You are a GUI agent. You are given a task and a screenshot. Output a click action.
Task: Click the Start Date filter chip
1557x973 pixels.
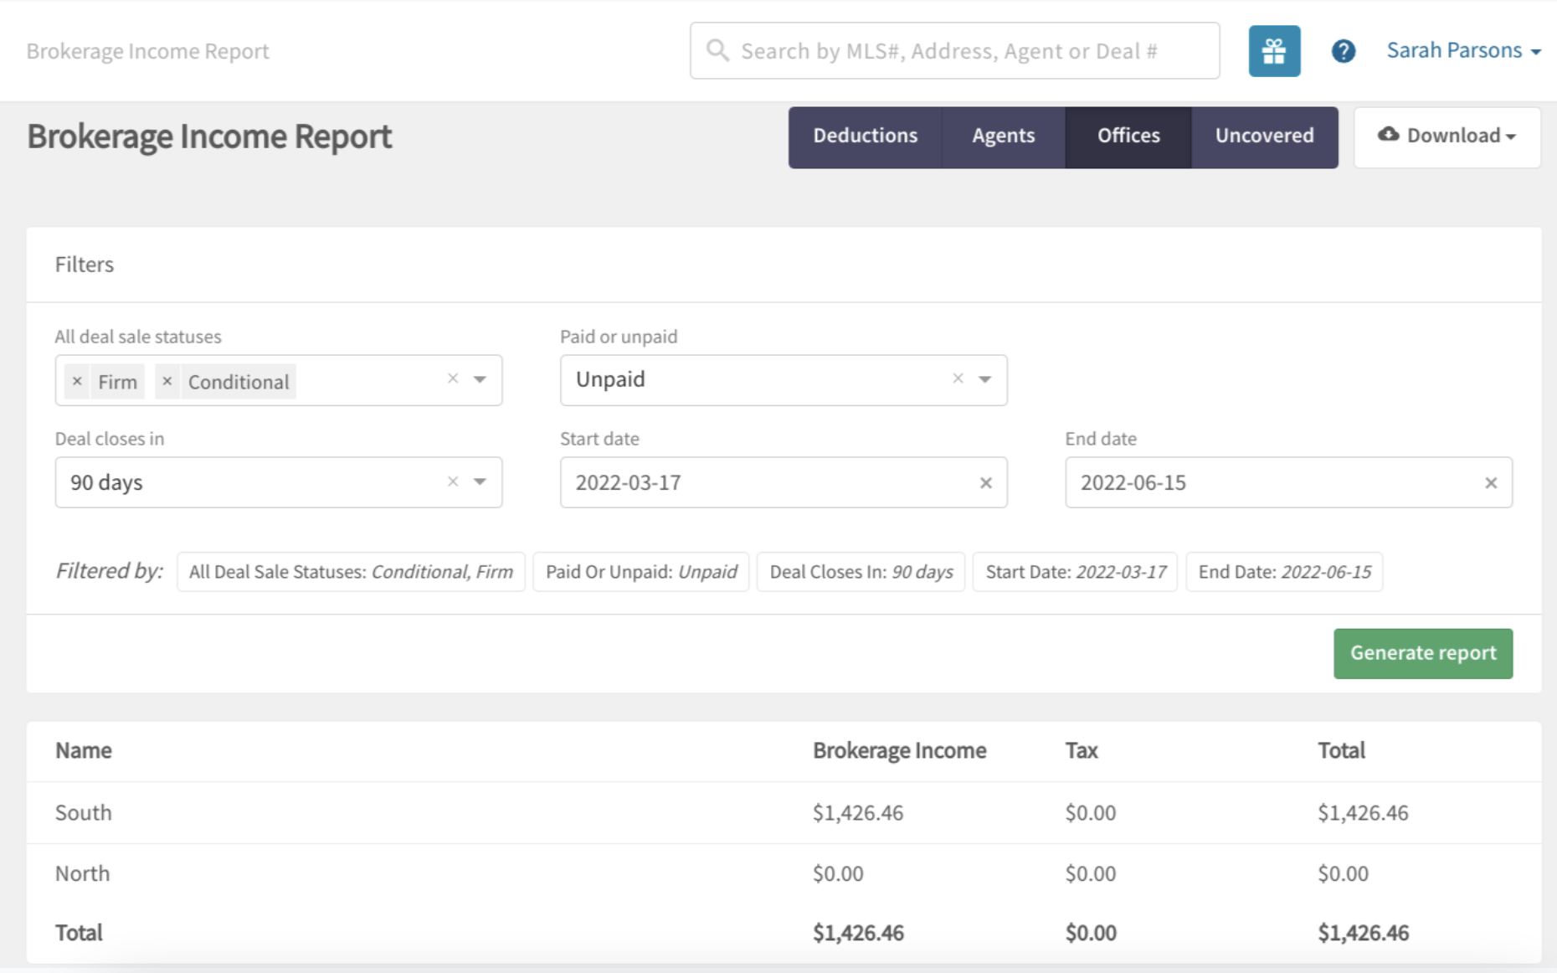point(1075,572)
